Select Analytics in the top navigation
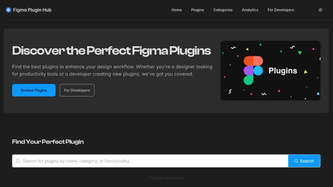 pyautogui.click(x=250, y=10)
